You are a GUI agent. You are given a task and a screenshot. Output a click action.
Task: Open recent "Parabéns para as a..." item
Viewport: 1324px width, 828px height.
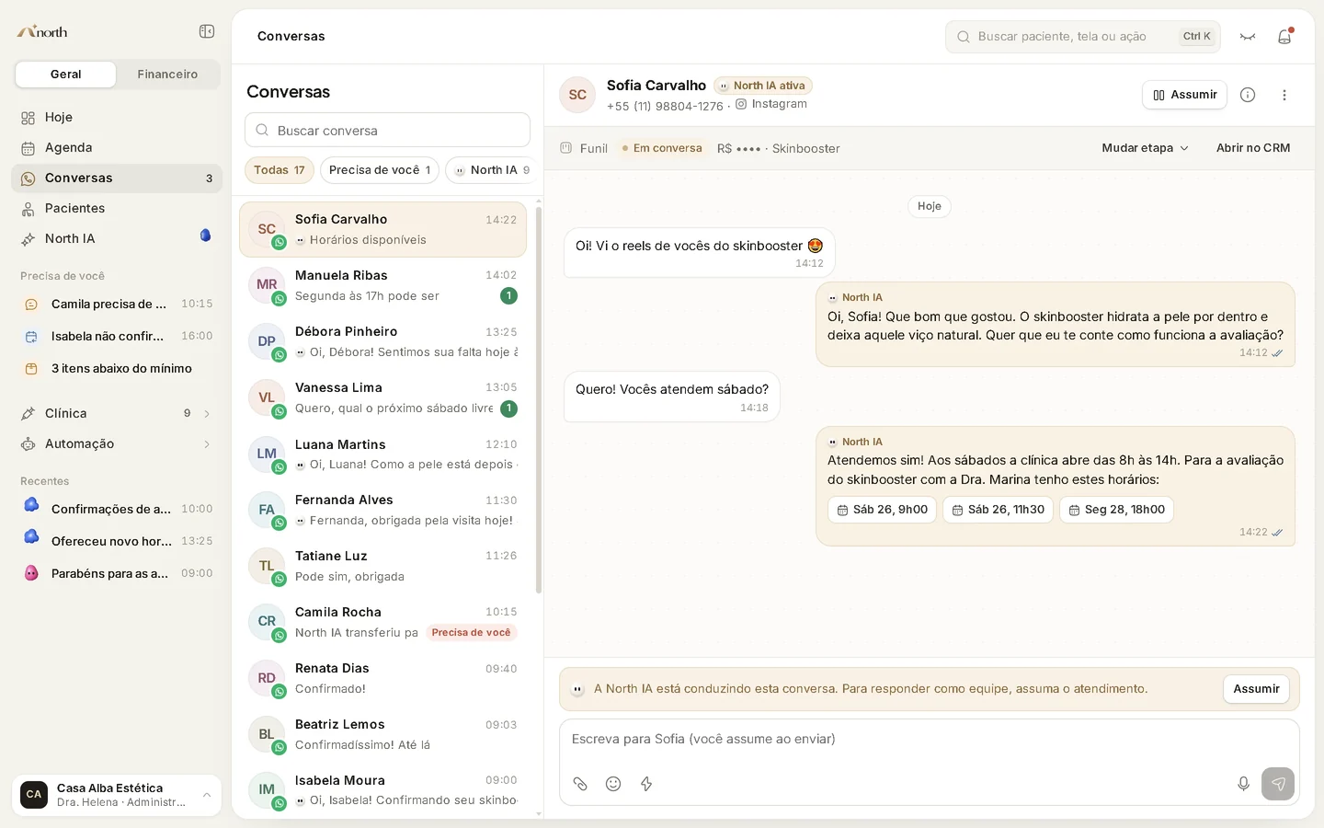tap(117, 573)
